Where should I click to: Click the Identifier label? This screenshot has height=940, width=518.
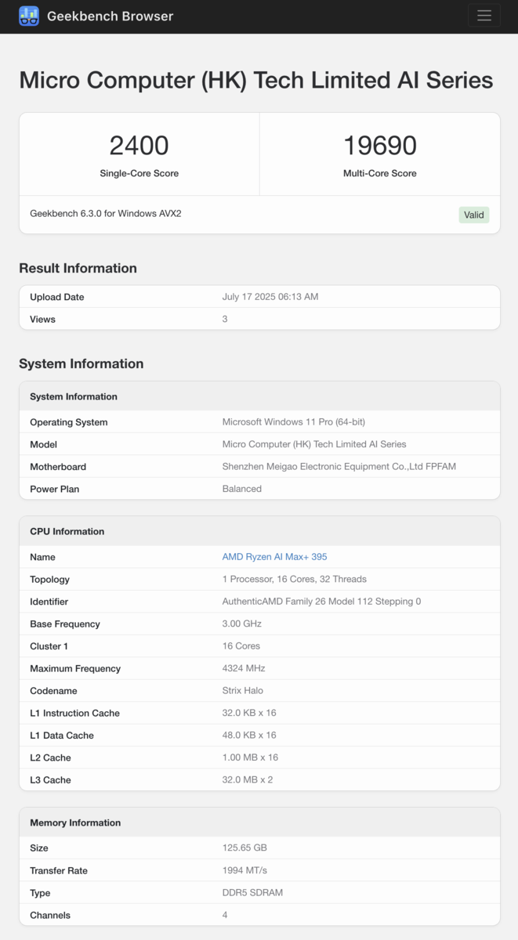point(49,602)
